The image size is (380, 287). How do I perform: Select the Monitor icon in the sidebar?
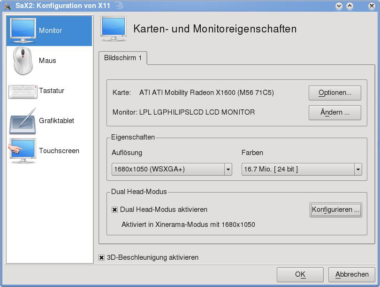click(x=23, y=31)
